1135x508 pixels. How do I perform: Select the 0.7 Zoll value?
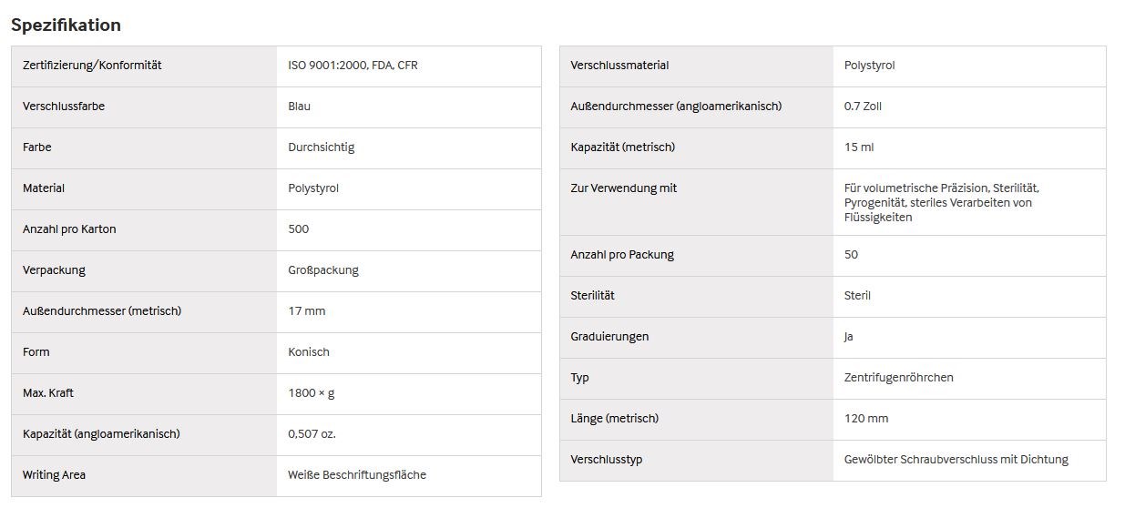point(863,107)
